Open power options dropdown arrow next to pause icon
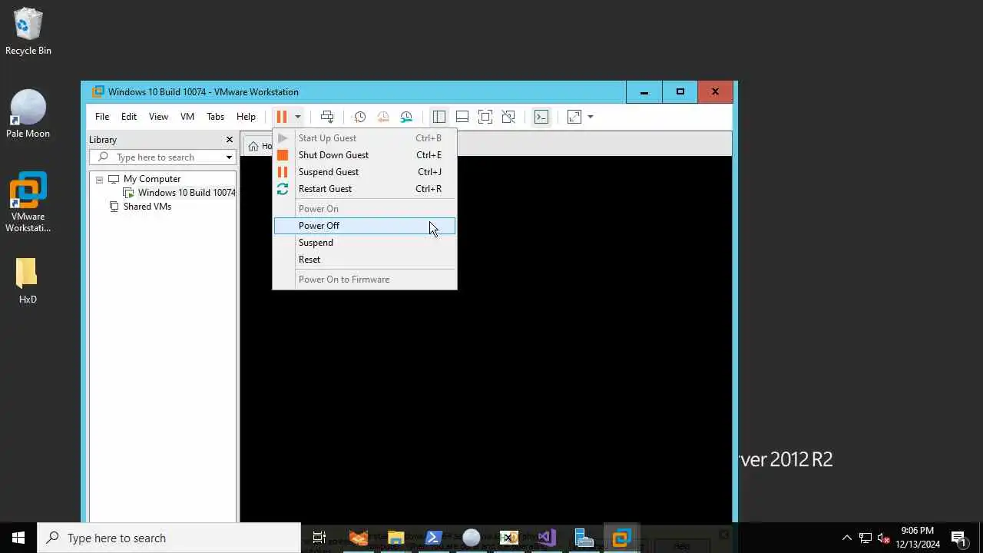Screen dimensions: 983x553 point(297,117)
